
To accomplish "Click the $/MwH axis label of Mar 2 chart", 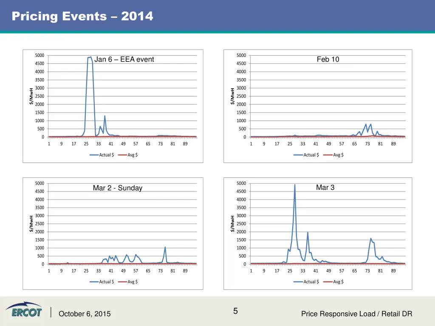I will point(31,224).
